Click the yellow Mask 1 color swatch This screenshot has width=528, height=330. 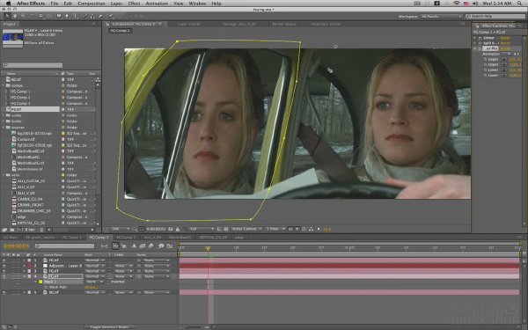click(x=40, y=282)
